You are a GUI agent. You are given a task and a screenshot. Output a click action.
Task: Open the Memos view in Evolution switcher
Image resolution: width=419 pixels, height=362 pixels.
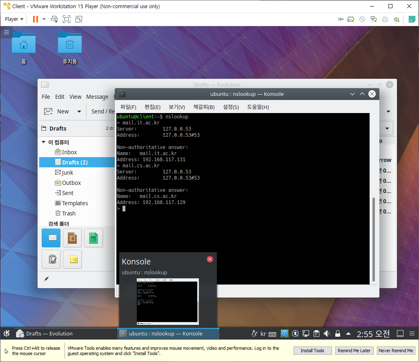tap(72, 259)
